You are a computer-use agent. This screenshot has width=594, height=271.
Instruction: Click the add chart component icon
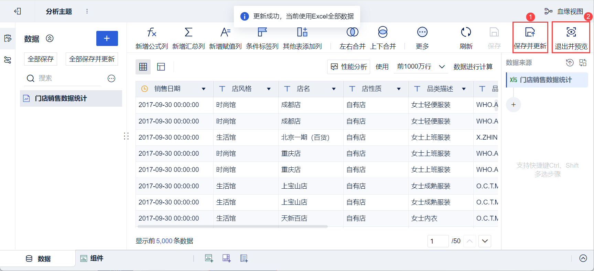click(x=209, y=258)
